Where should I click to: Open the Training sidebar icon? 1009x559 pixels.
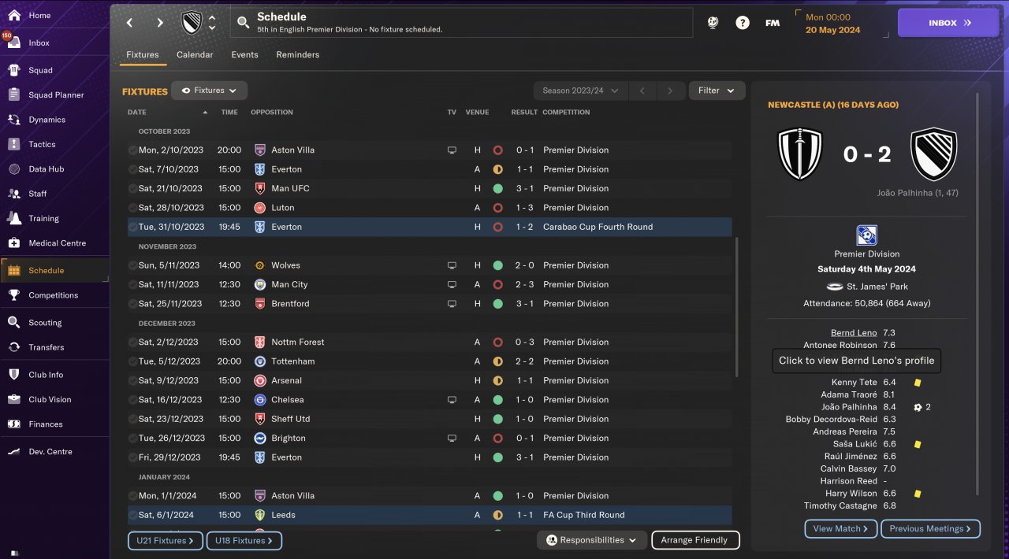[x=14, y=218]
